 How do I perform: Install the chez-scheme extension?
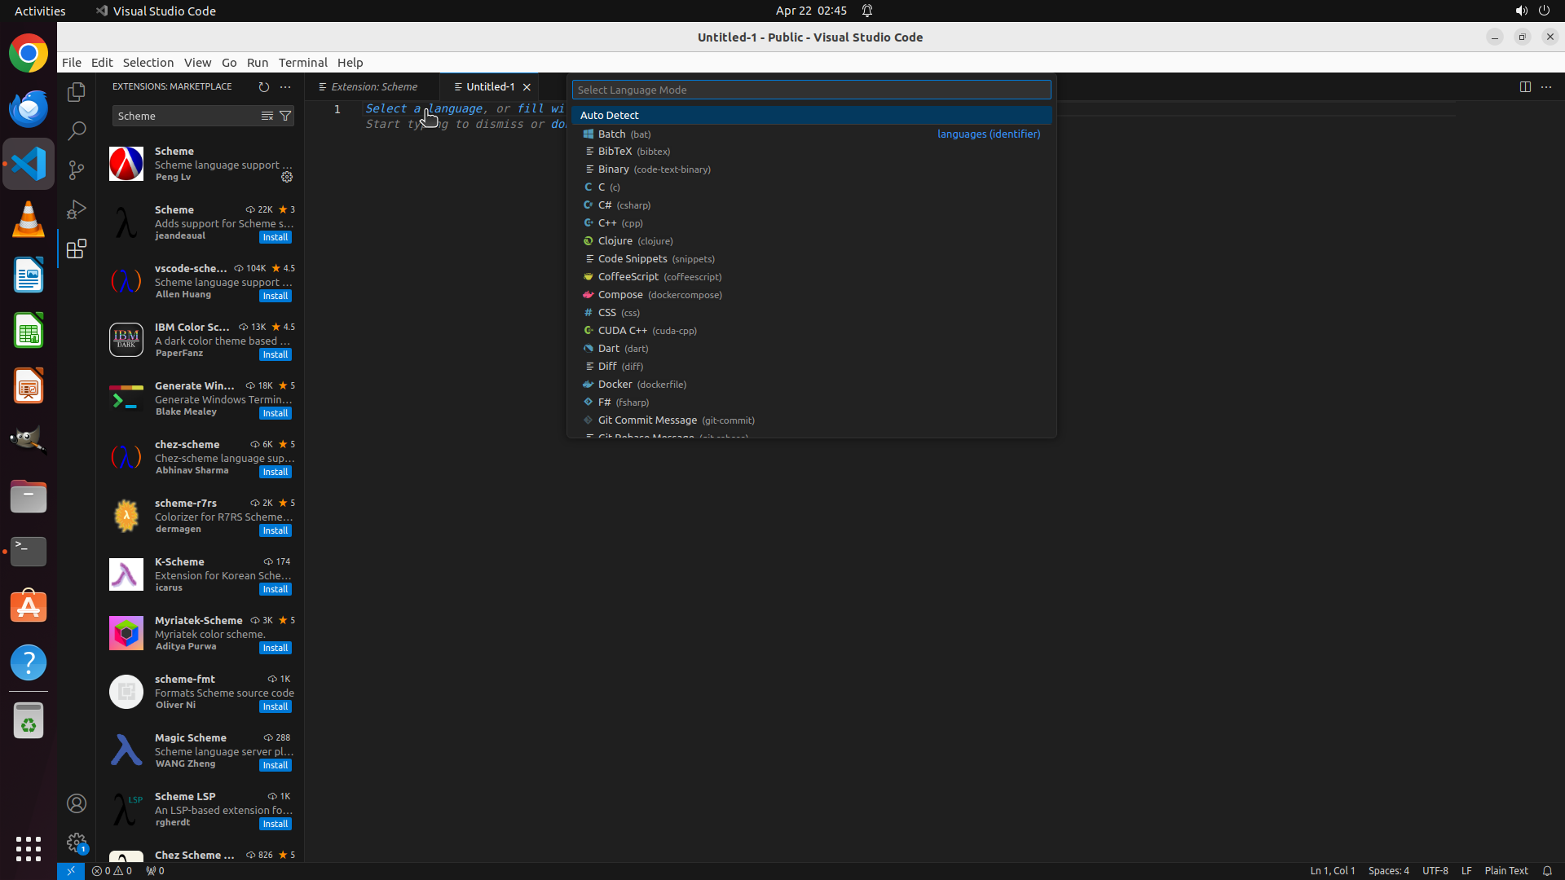275,472
